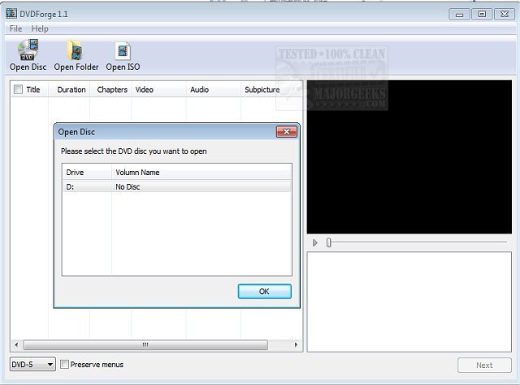
Task: Select the D: drive row
Action: (x=177, y=186)
